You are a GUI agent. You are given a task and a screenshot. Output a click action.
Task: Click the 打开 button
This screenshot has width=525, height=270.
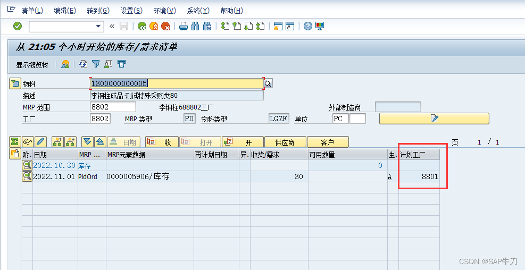[200, 142]
